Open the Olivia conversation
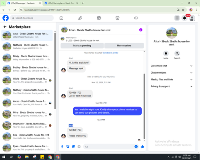The width and height of the screenshot is (200, 160). [x=27, y=80]
